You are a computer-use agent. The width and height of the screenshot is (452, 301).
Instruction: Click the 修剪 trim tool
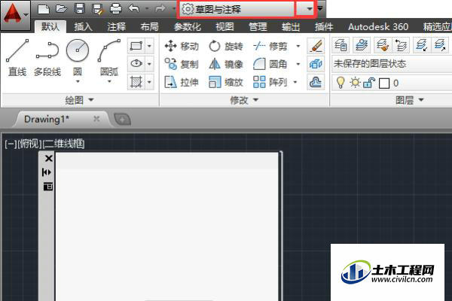(x=270, y=46)
